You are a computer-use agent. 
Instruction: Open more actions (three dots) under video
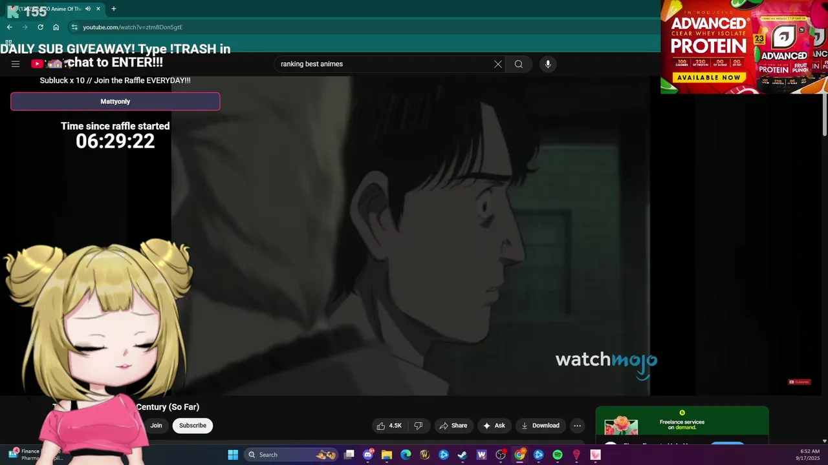tap(578, 426)
